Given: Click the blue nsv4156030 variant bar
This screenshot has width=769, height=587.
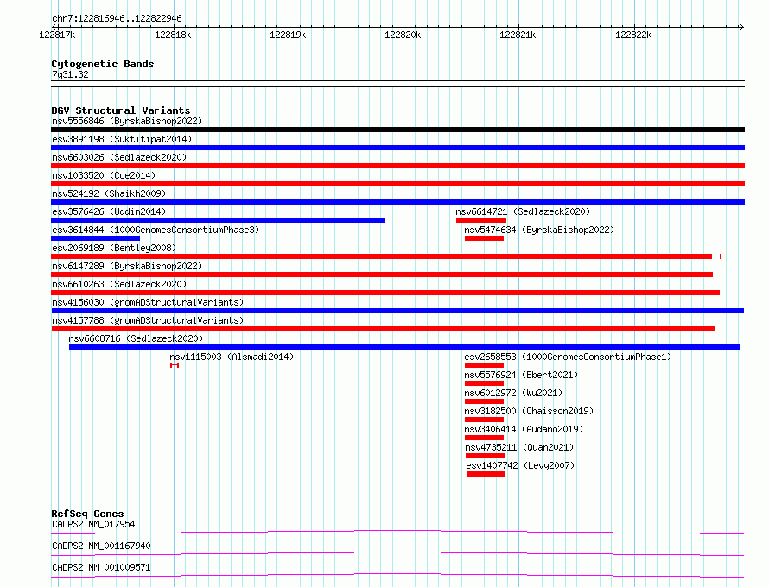Looking at the screenshot, I should point(397,311).
